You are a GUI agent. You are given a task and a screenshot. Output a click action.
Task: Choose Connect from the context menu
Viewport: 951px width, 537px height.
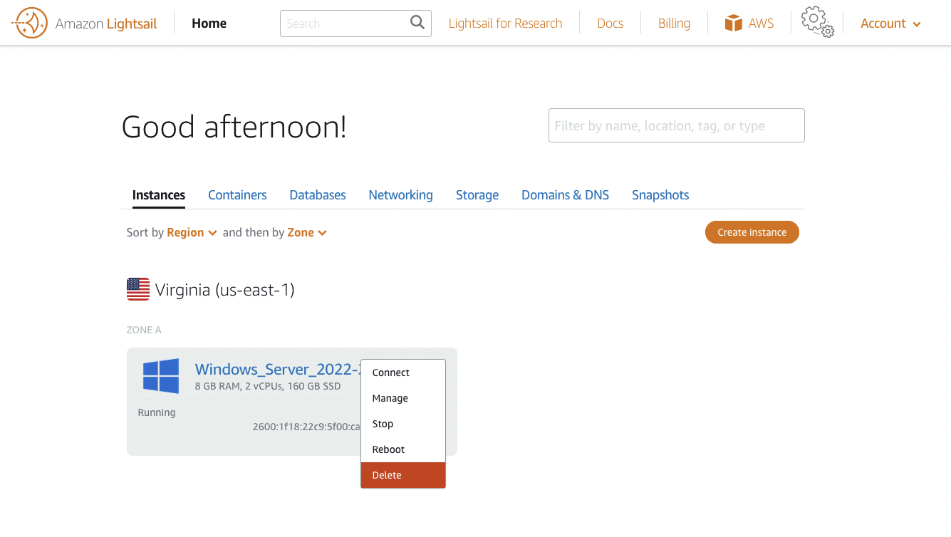tap(403, 372)
